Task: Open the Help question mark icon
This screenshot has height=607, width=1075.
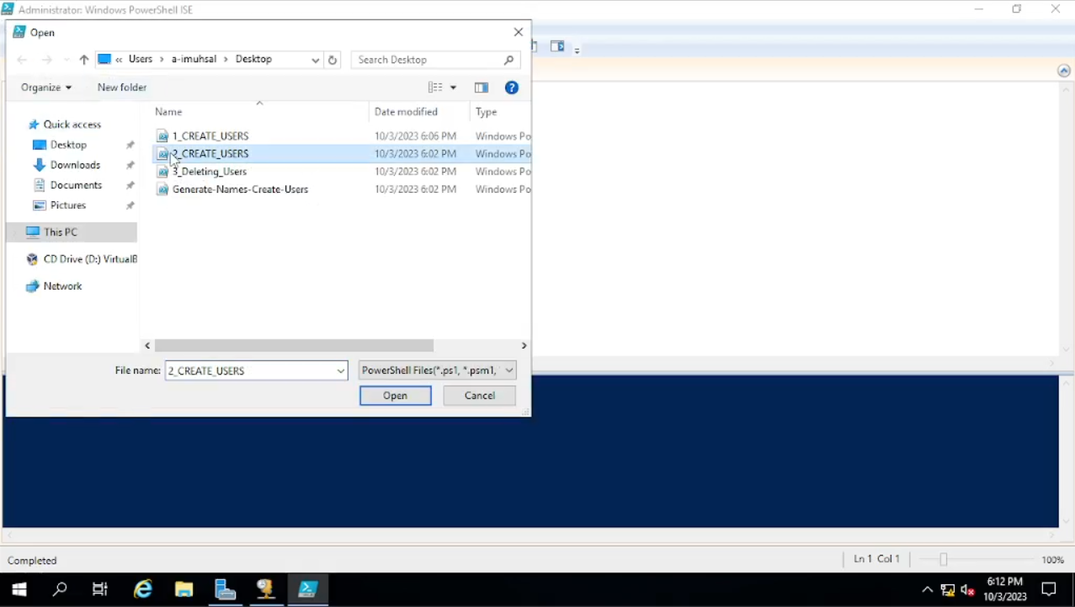Action: (x=511, y=88)
